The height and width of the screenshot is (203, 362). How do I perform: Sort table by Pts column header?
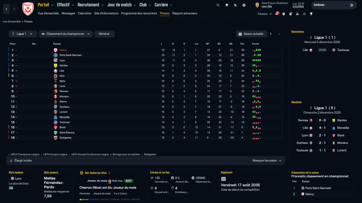[x=242, y=44]
